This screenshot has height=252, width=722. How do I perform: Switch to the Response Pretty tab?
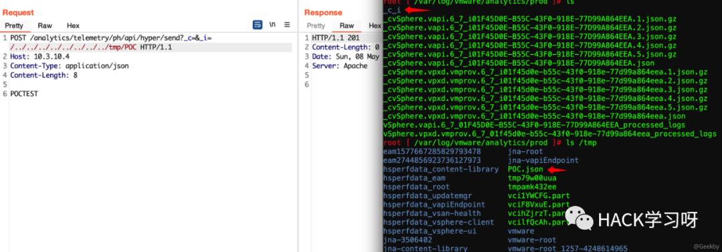[316, 26]
